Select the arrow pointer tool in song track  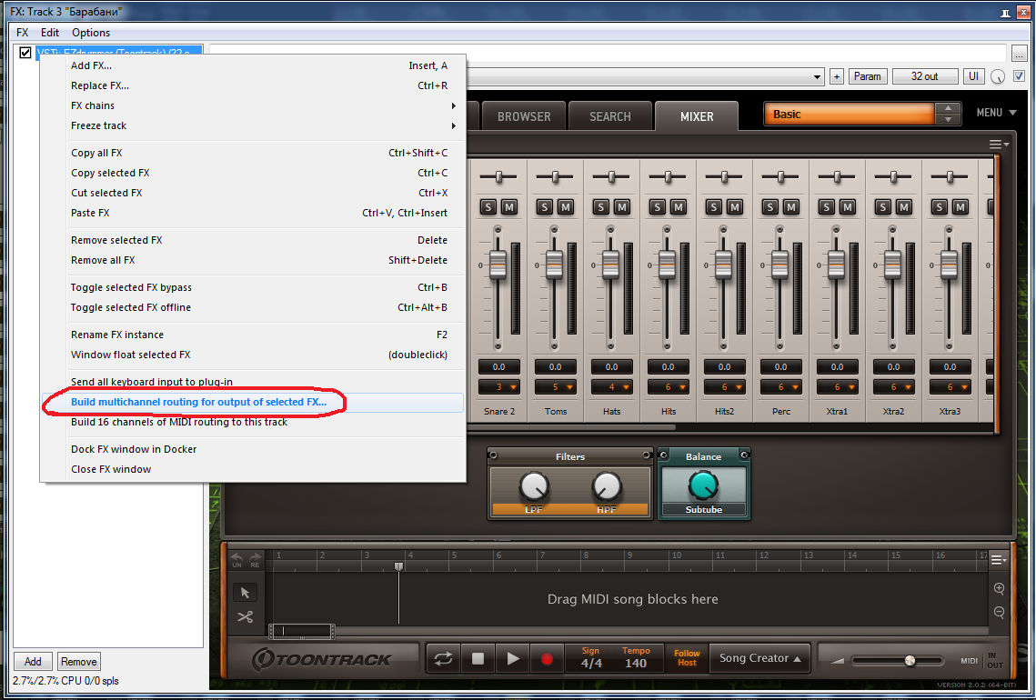point(245,593)
